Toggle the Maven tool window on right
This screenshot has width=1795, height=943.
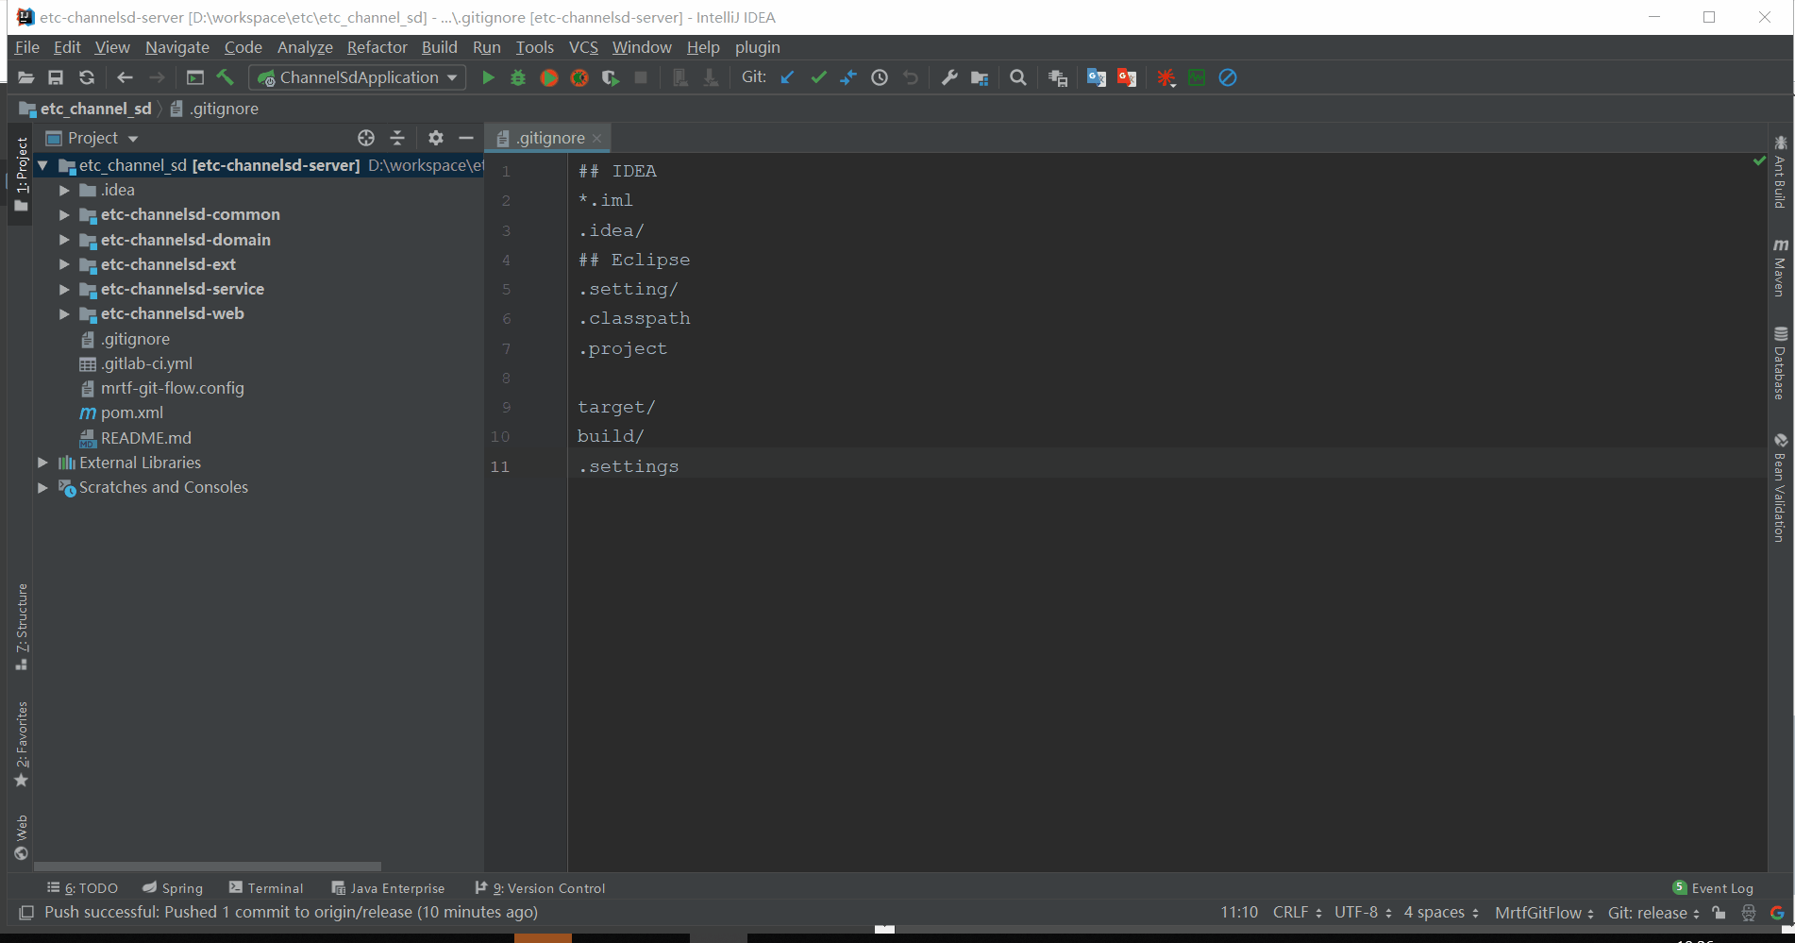click(x=1780, y=268)
